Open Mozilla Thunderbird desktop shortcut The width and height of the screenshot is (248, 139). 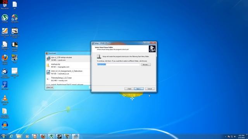coord(5,73)
